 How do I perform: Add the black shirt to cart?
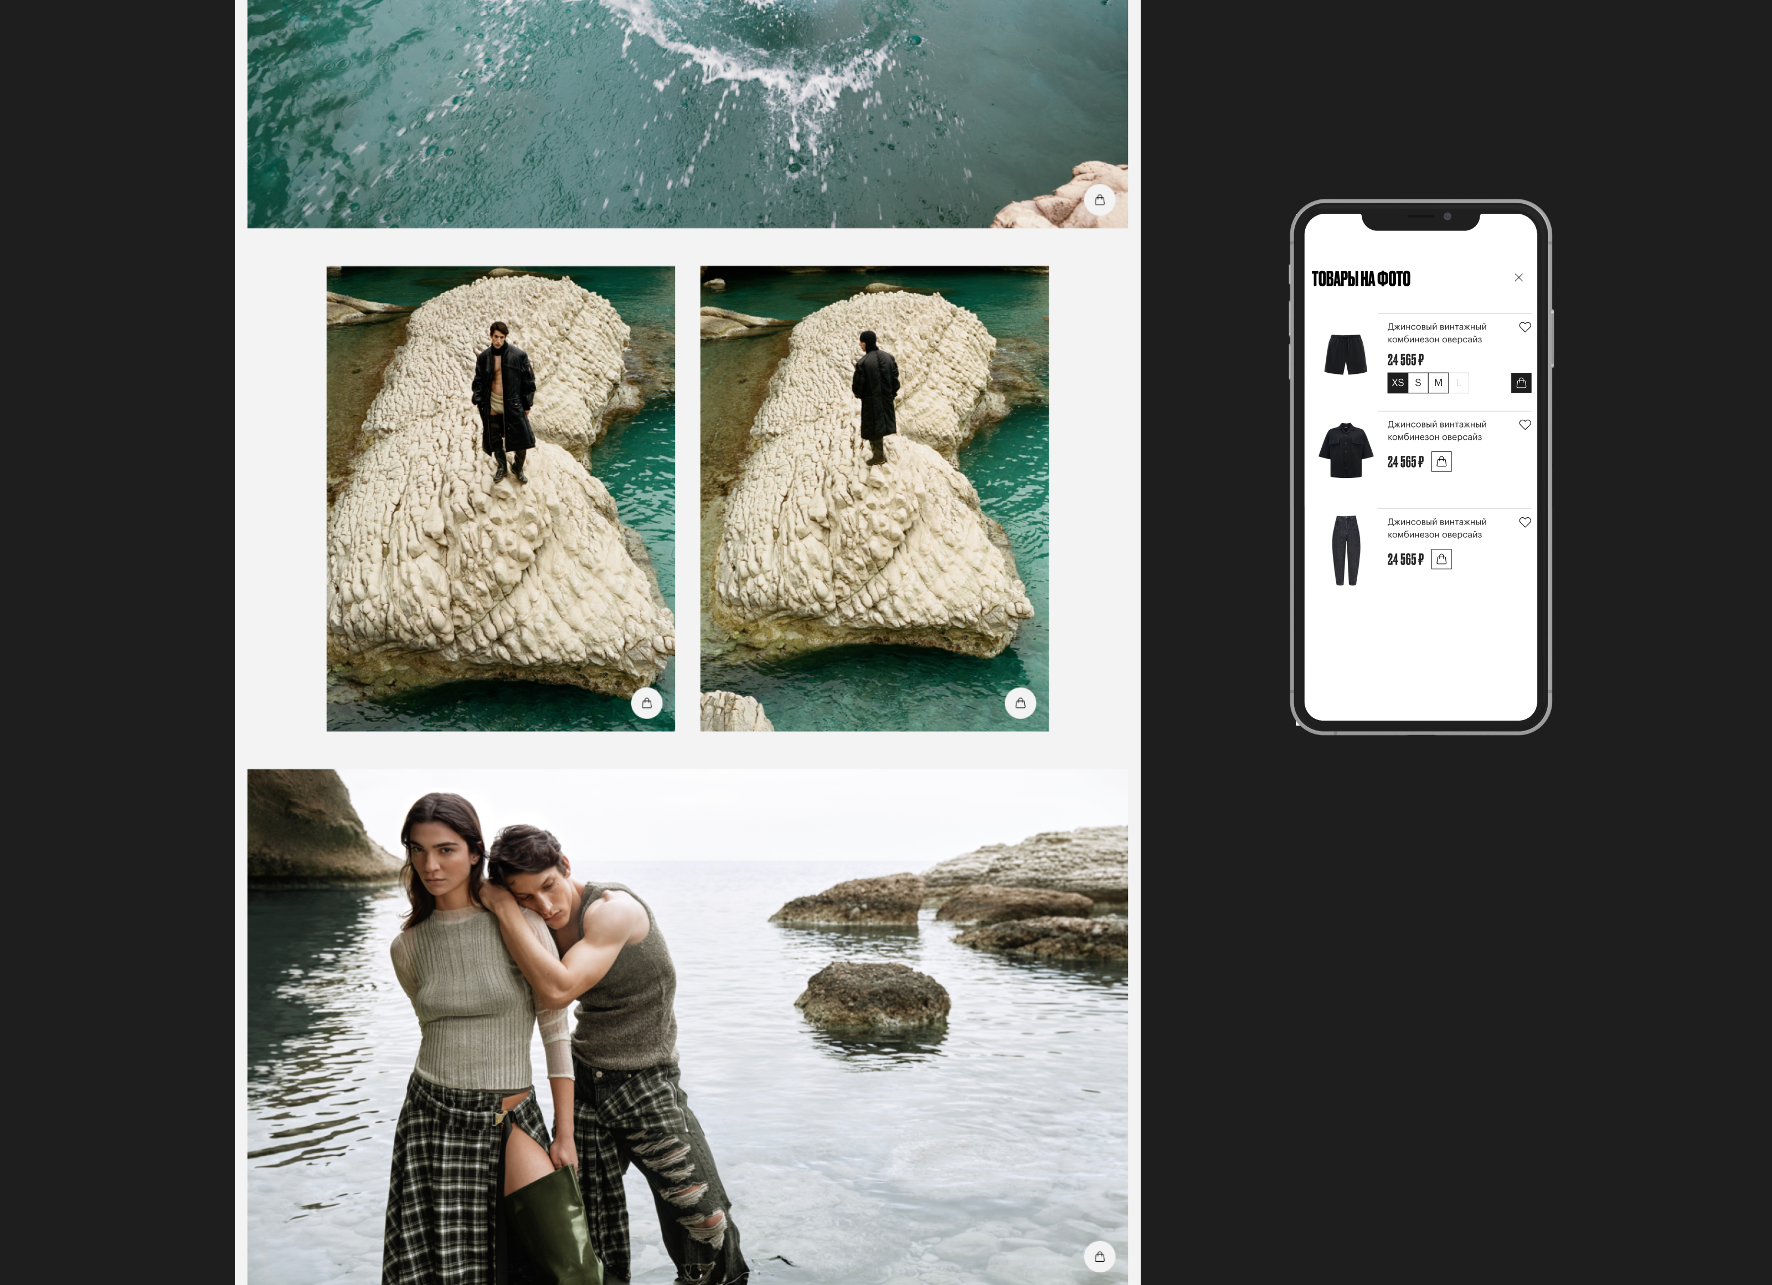(x=1441, y=462)
